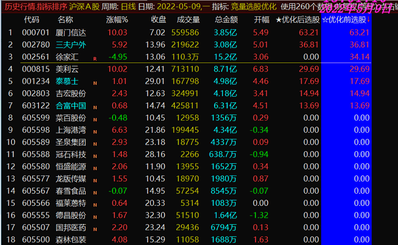Select stock row 泰慕士
The height and width of the screenshot is (245, 398).
point(187,81)
